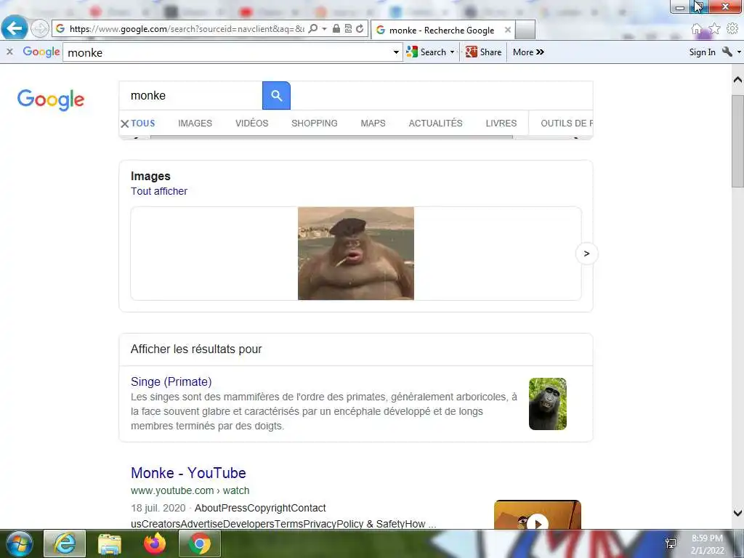This screenshot has width=744, height=558.
Task: Click the page scroll up arrow
Action: [737, 80]
